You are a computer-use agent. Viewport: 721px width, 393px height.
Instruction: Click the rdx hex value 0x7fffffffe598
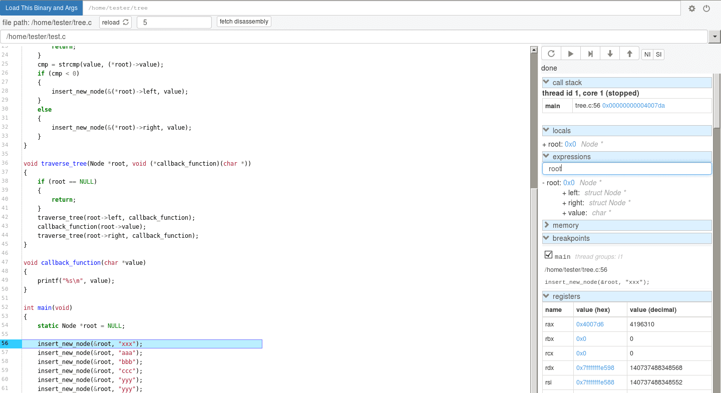click(595, 368)
